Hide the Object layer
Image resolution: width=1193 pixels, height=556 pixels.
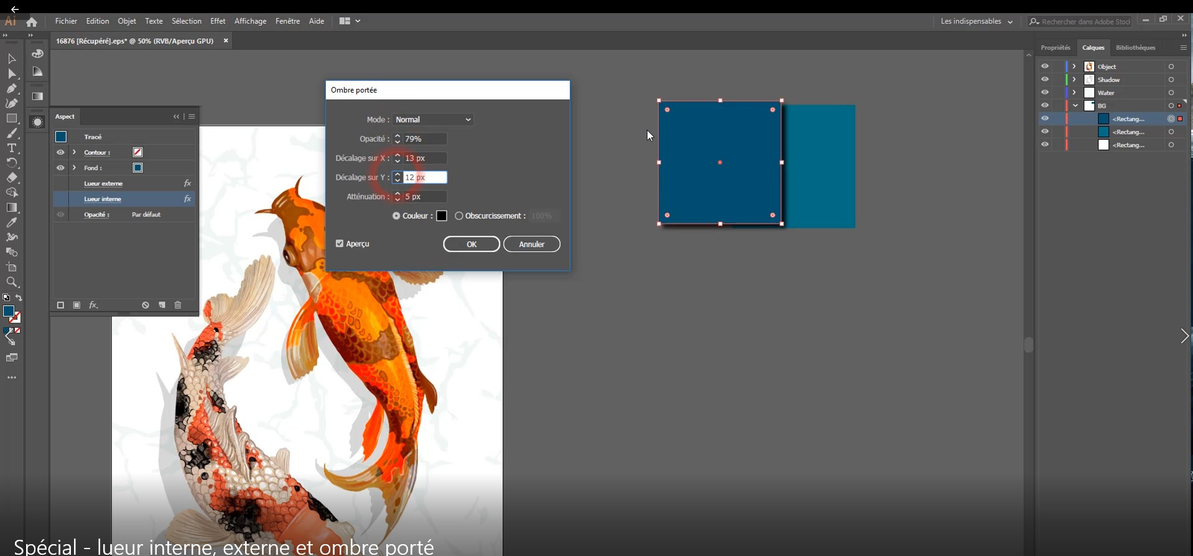[1045, 67]
